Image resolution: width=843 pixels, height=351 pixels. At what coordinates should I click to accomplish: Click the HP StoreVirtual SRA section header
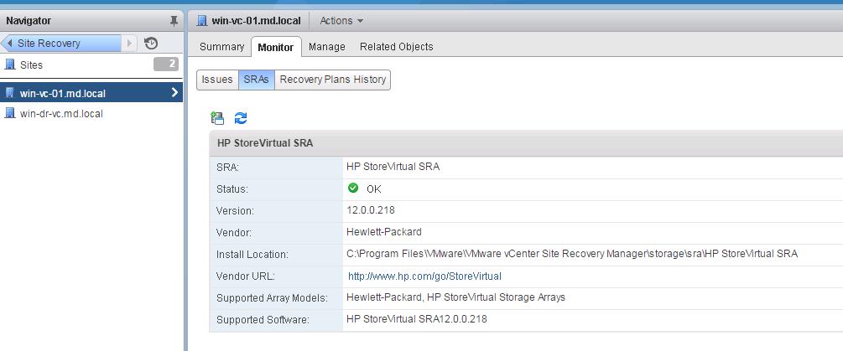coord(526,143)
